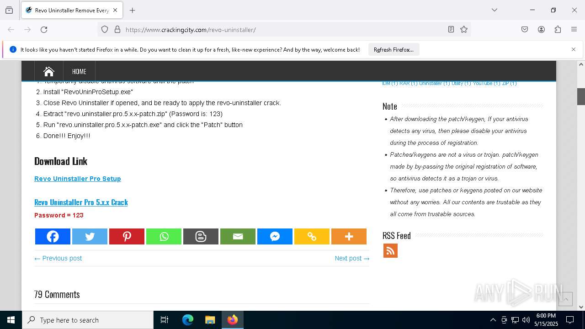The height and width of the screenshot is (329, 585).
Task: Go back in Firefox
Action: [x=11, y=29]
